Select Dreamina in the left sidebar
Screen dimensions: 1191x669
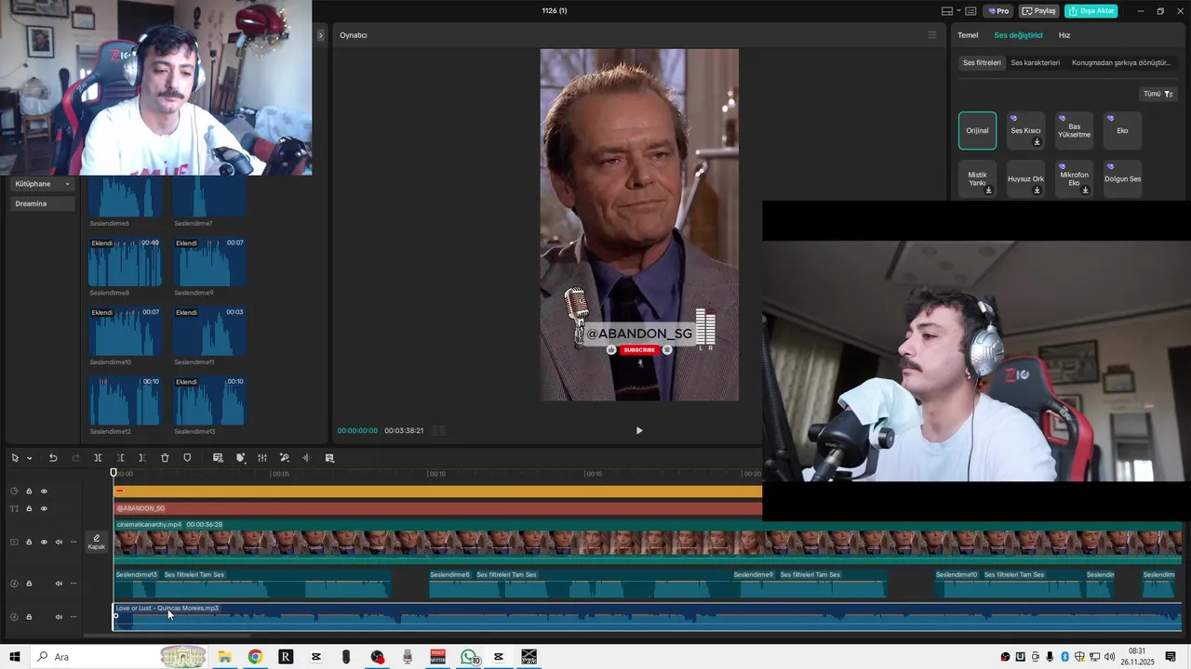43,203
